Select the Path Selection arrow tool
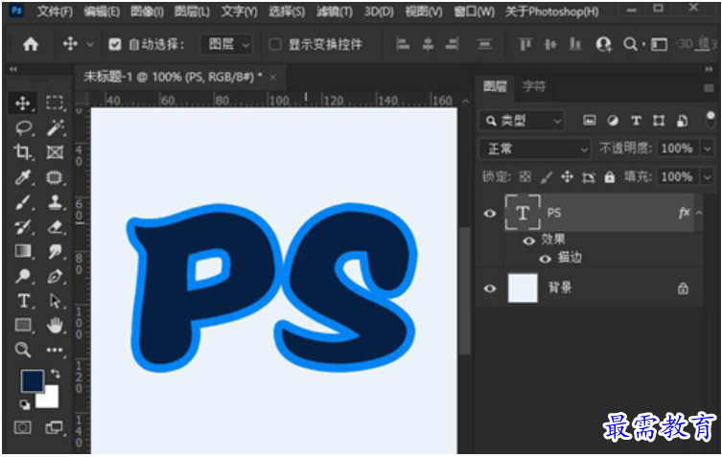 click(55, 301)
